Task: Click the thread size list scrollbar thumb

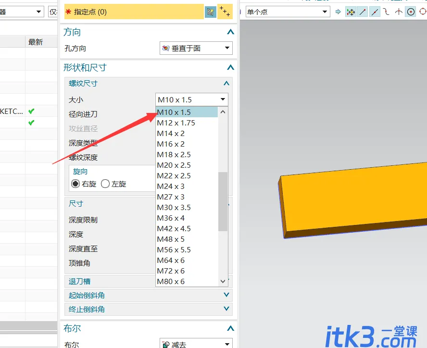Action: 223,201
